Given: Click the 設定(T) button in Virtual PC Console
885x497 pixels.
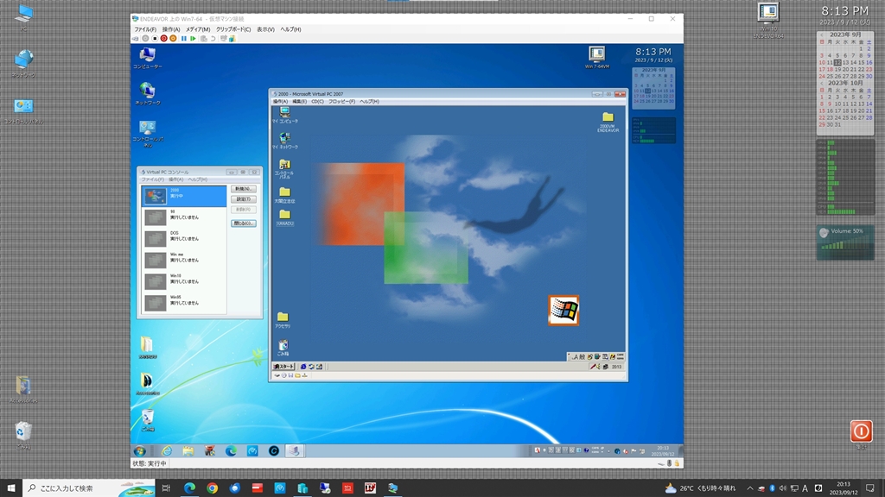Looking at the screenshot, I should click(243, 199).
